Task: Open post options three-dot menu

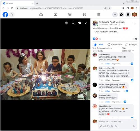Action: pyautogui.click(x=135, y=23)
